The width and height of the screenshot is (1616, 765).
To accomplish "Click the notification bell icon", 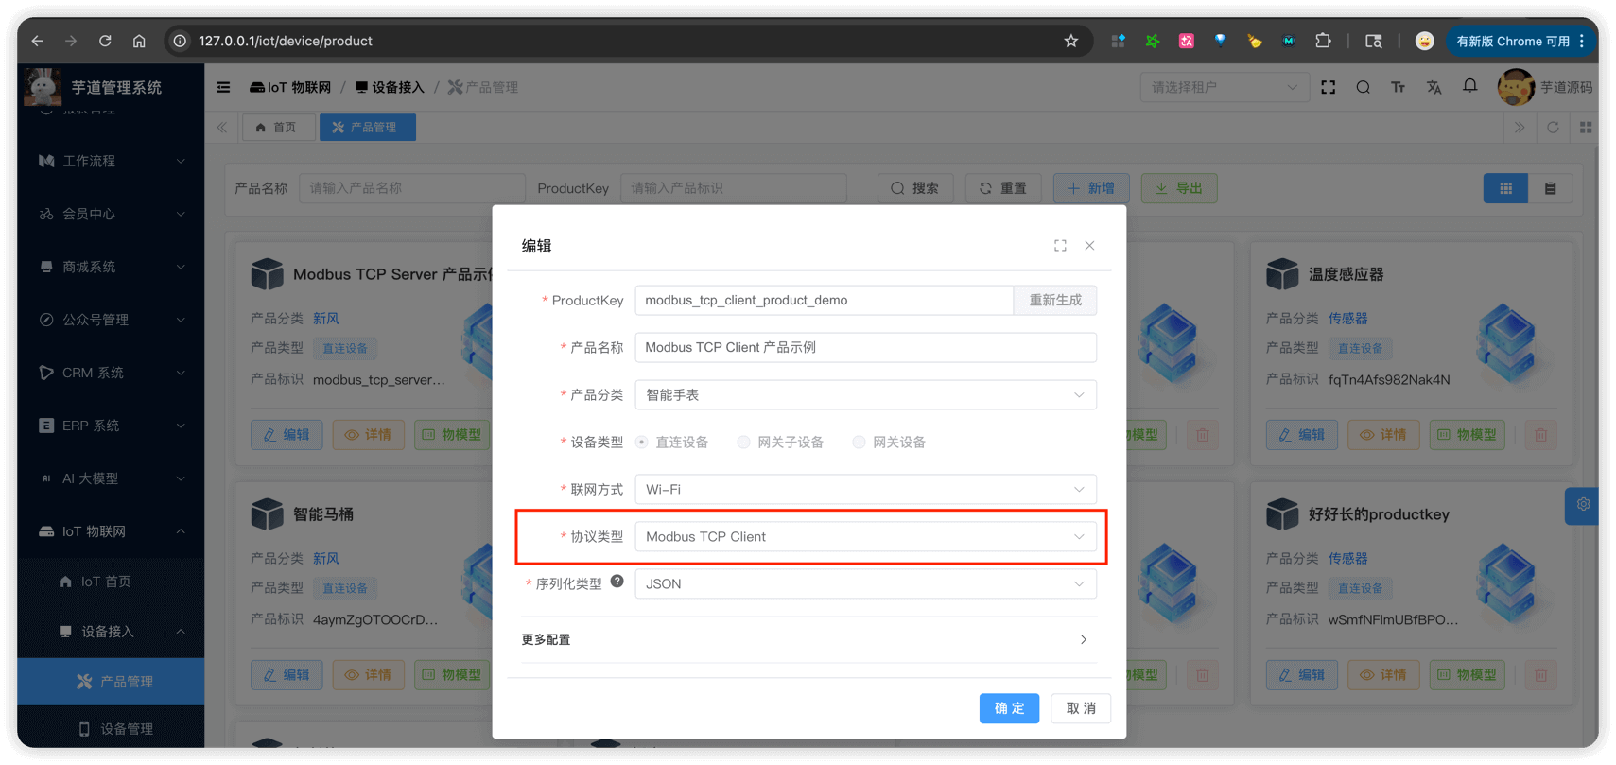I will click(1469, 87).
